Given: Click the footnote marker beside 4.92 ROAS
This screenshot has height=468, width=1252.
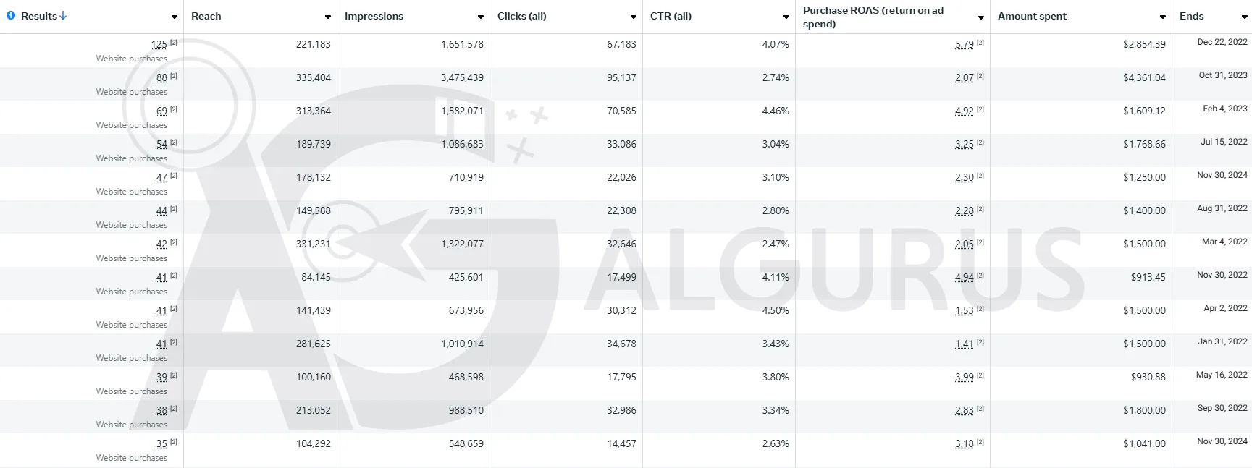Looking at the screenshot, I should [980, 109].
